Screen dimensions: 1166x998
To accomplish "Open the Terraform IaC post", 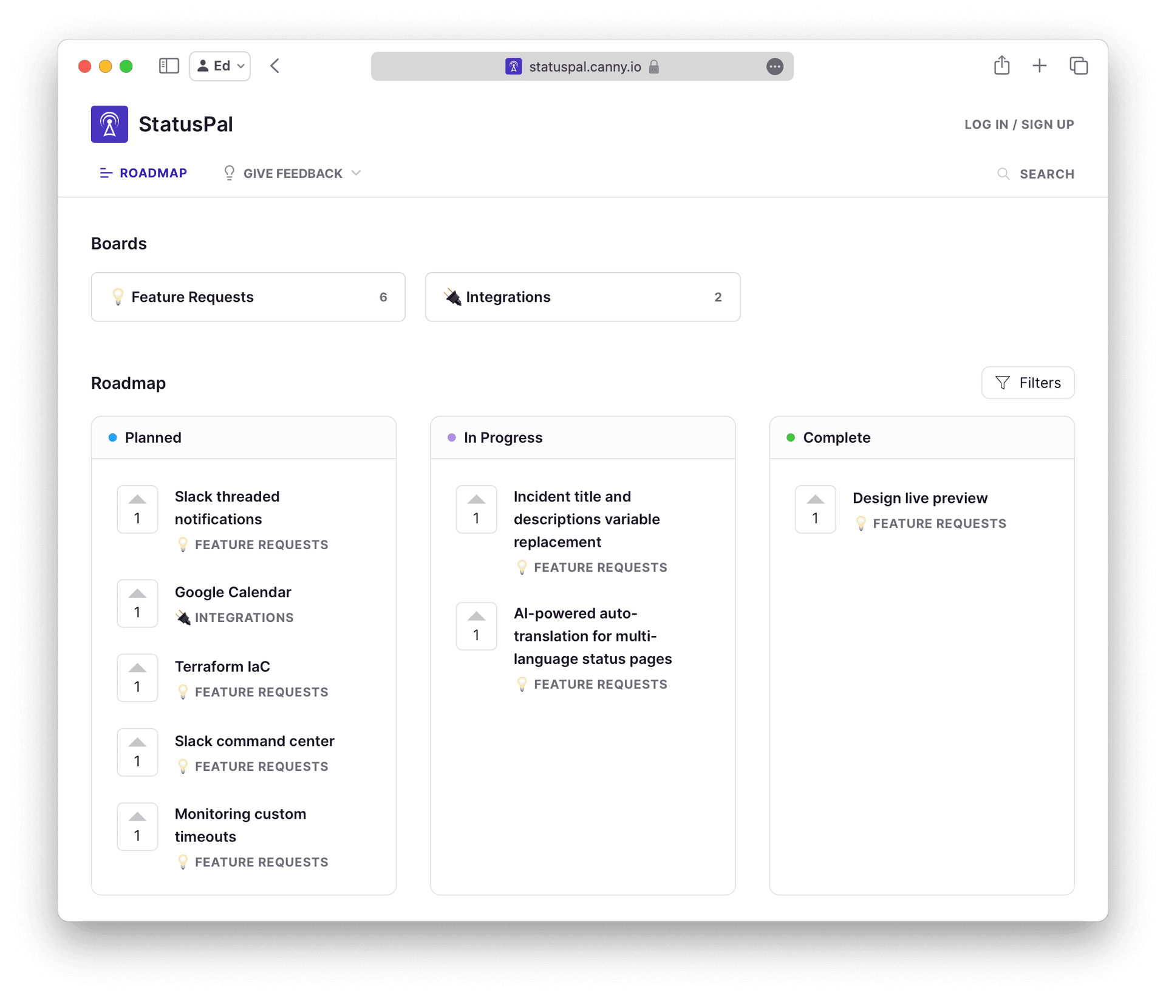I will coord(222,666).
